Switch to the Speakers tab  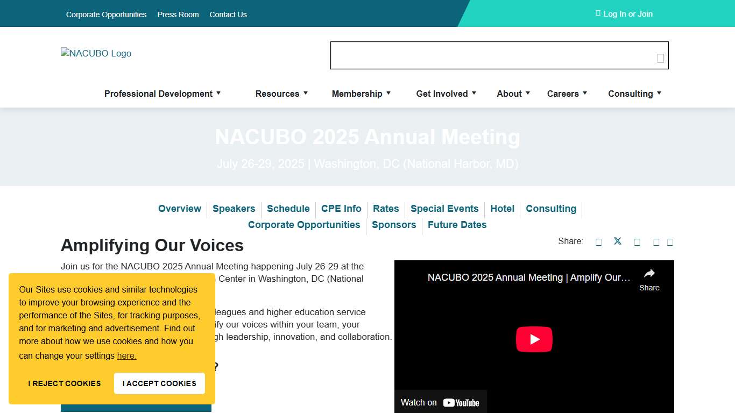234,209
